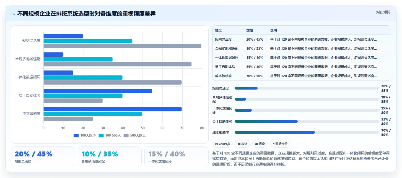Click the 维度 column header
This screenshot has height=178, width=402.
[x=219, y=30]
